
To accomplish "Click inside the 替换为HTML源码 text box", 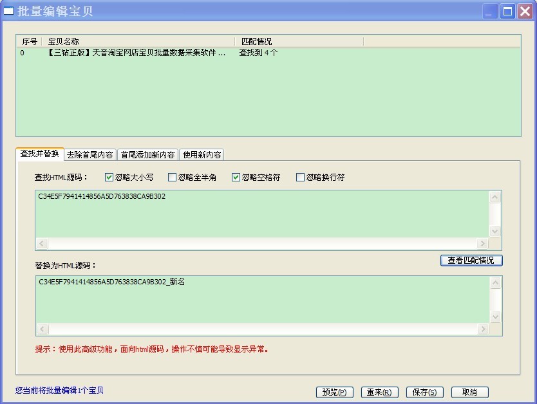I will click(x=262, y=300).
